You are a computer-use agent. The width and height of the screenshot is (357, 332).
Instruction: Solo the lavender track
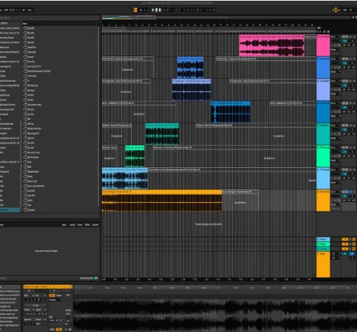[x=350, y=81]
